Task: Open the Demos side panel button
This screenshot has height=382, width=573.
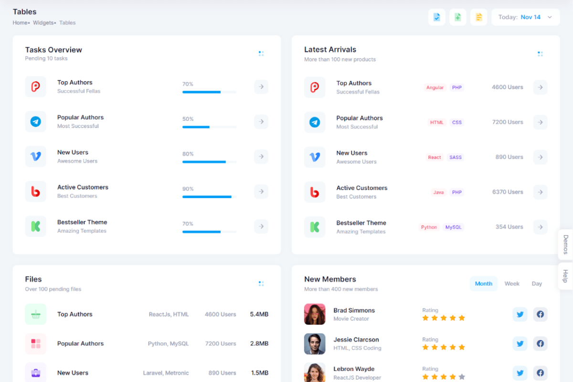Action: click(565, 244)
